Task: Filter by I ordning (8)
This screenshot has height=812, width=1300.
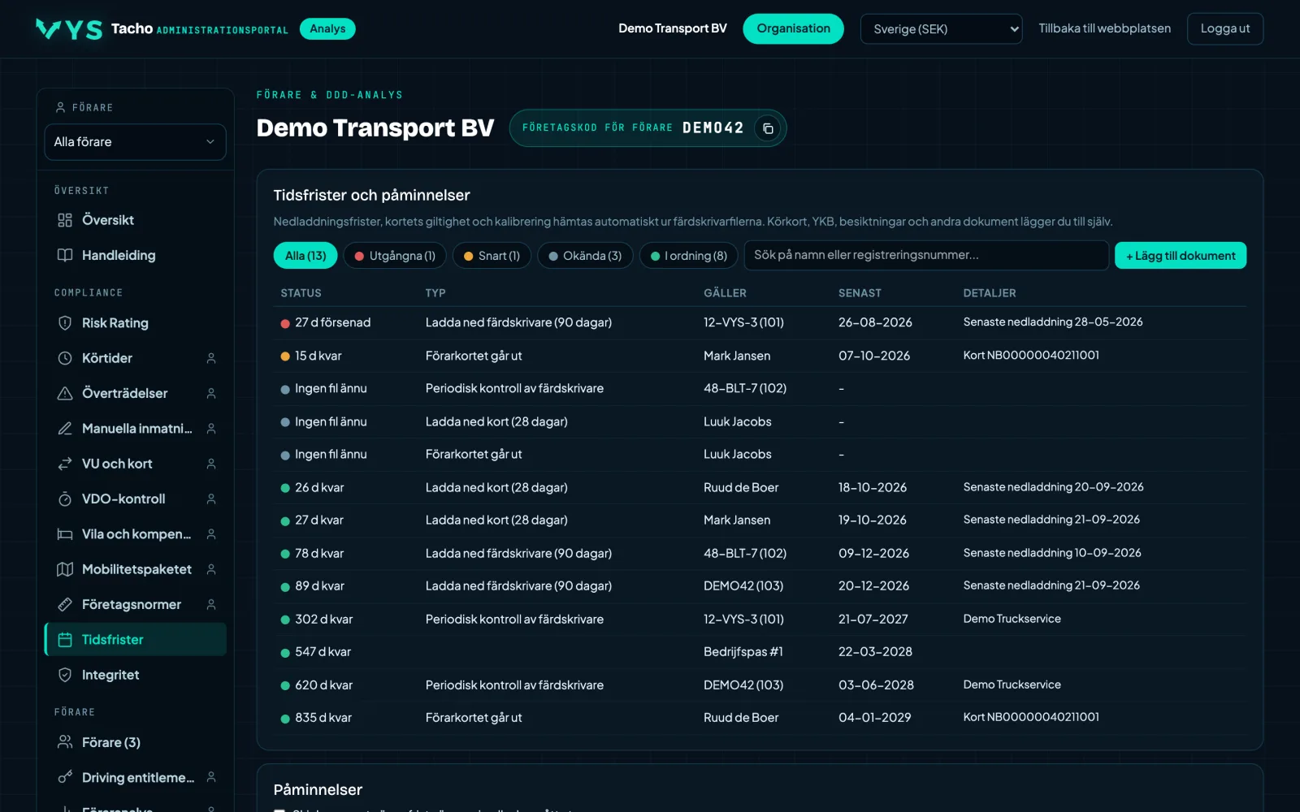Action: point(689,256)
